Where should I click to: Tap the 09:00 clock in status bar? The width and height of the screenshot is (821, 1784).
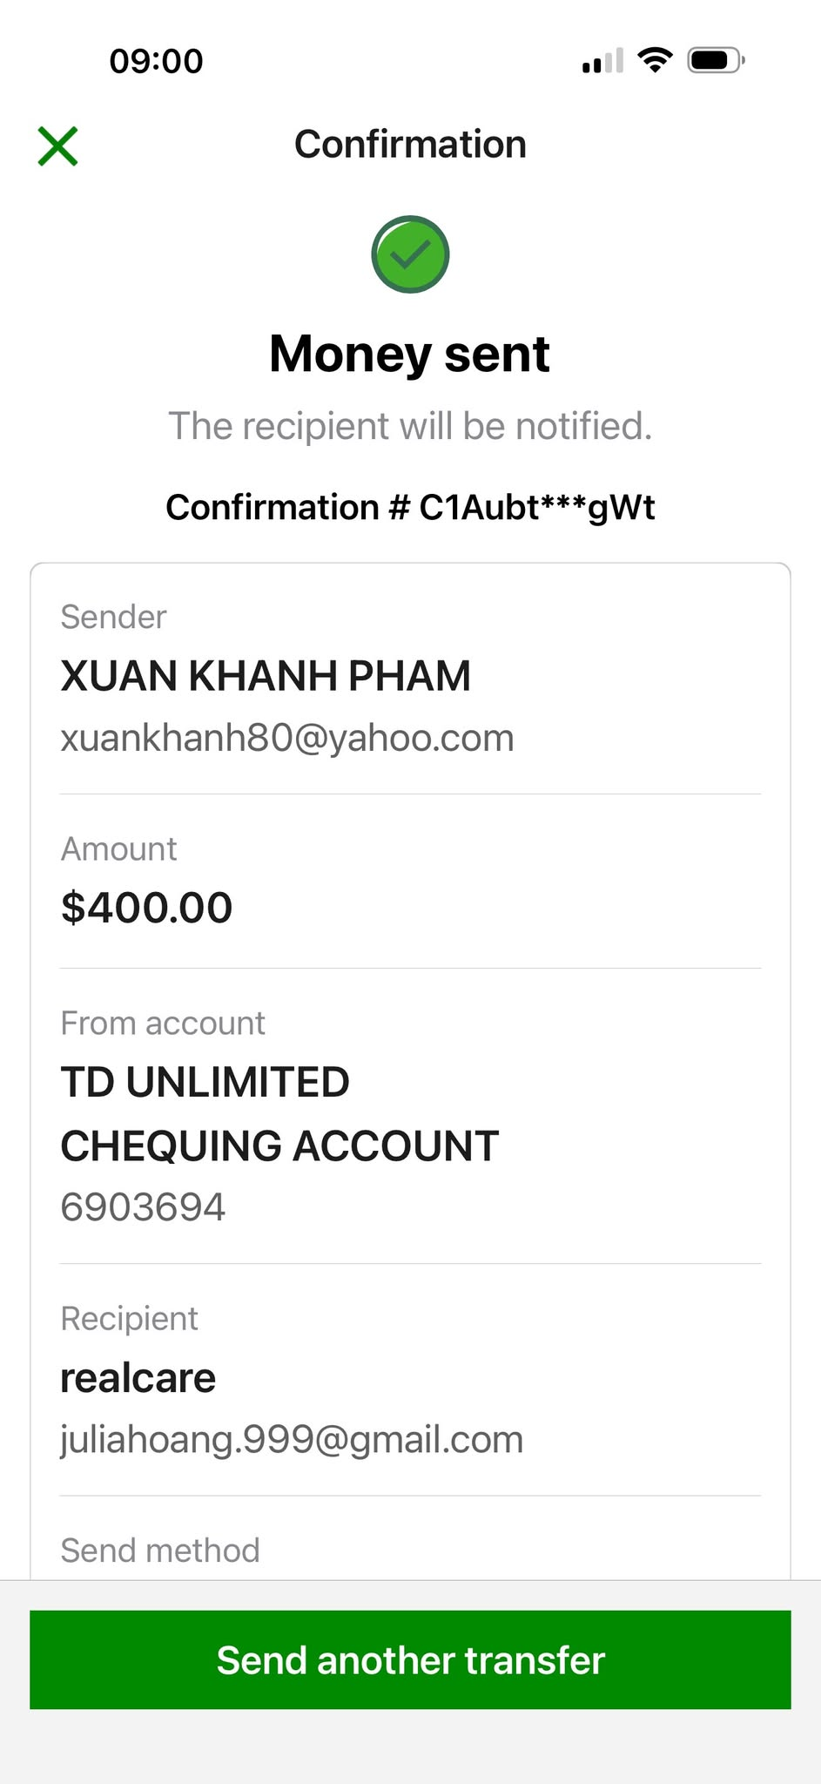click(x=157, y=61)
